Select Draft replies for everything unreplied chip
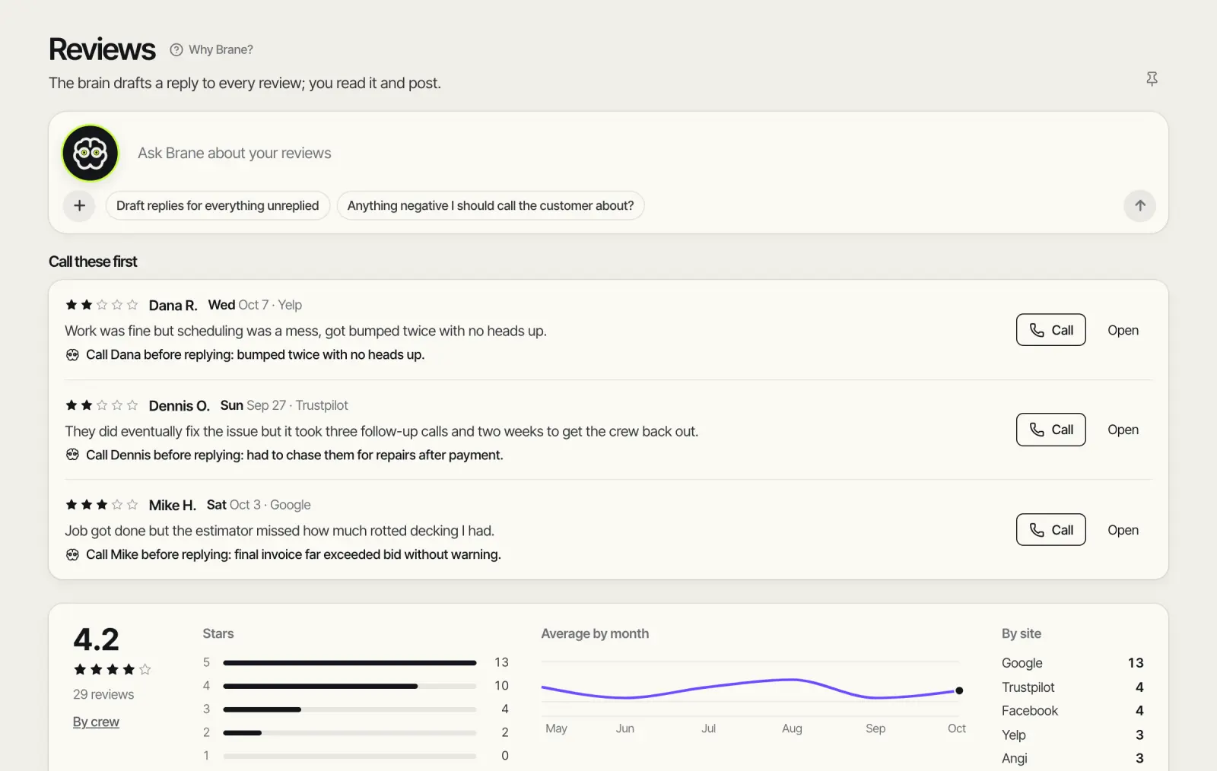 (218, 205)
